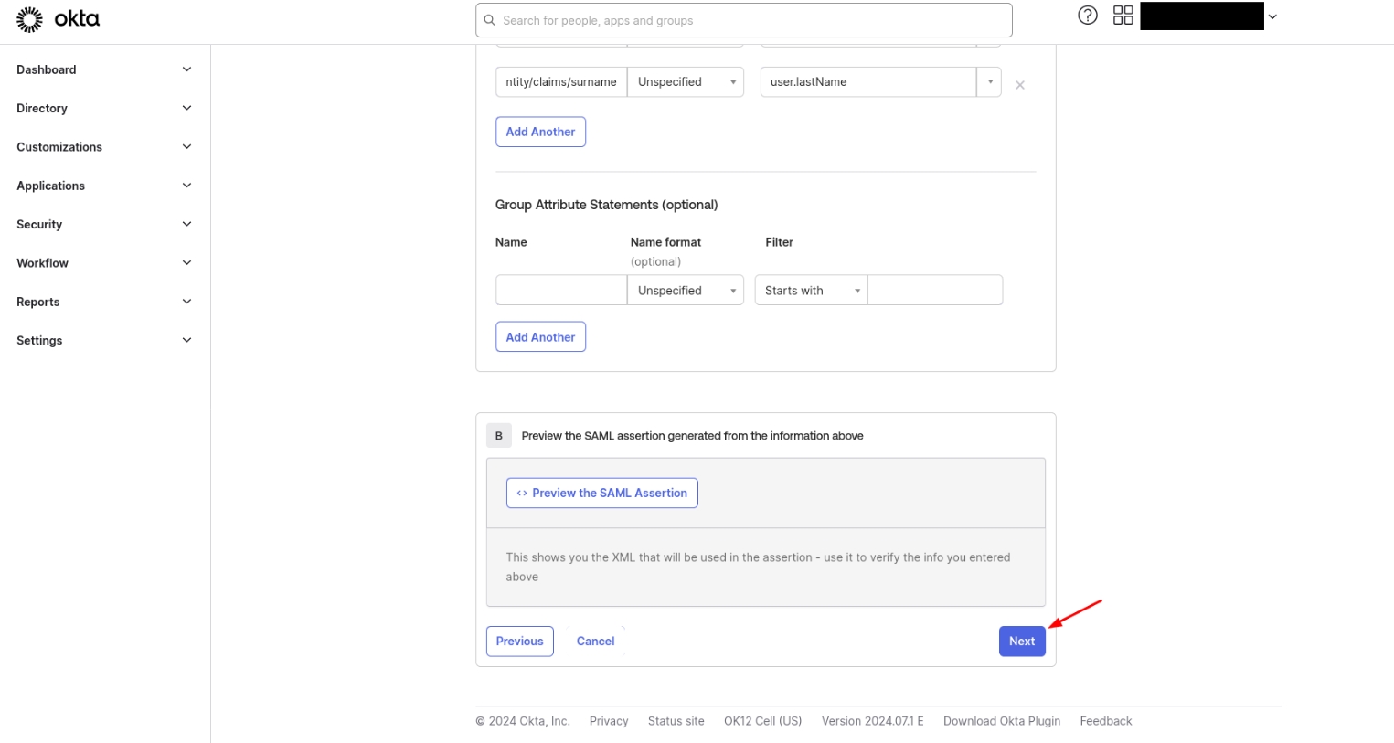Click Preview the SAML Assertion button
The height and width of the screenshot is (743, 1394).
(x=601, y=493)
